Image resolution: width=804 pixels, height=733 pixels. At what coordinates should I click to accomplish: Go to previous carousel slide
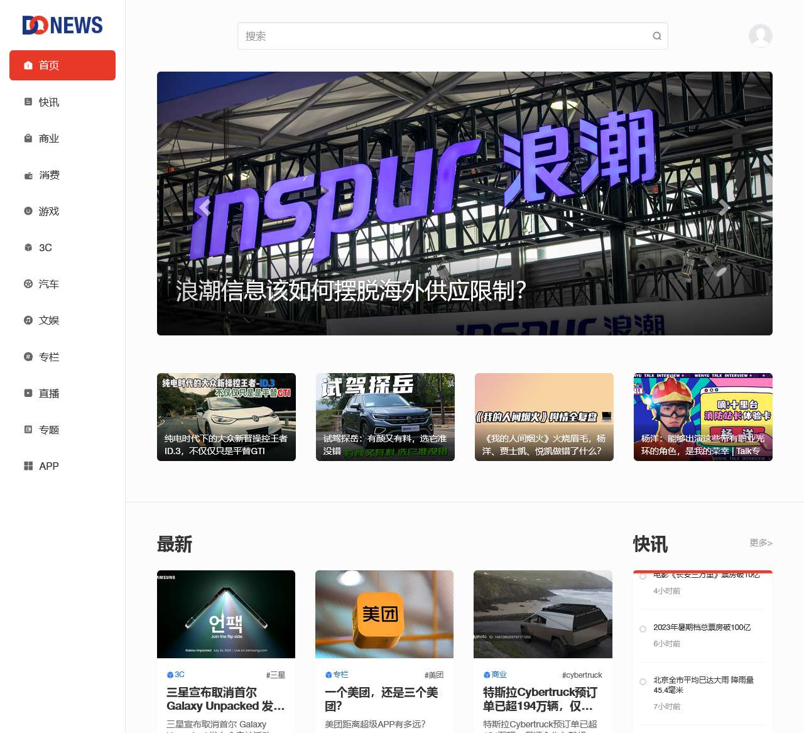(x=204, y=207)
